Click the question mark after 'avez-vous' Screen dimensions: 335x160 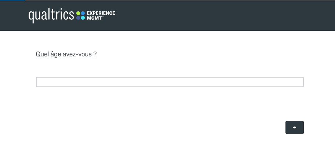click(95, 54)
